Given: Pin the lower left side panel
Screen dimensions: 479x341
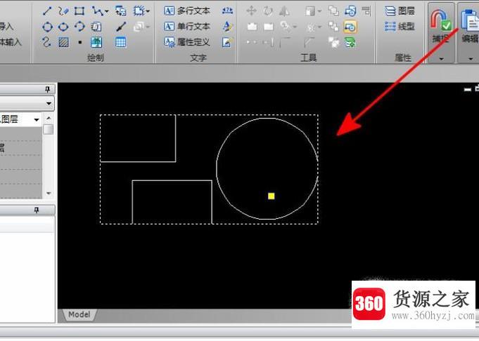Looking at the screenshot, I should [x=37, y=210].
